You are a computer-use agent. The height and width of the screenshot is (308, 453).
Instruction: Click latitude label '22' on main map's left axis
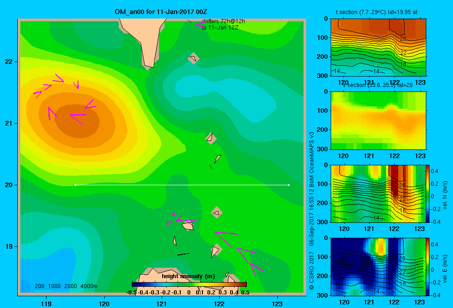(x=9, y=62)
